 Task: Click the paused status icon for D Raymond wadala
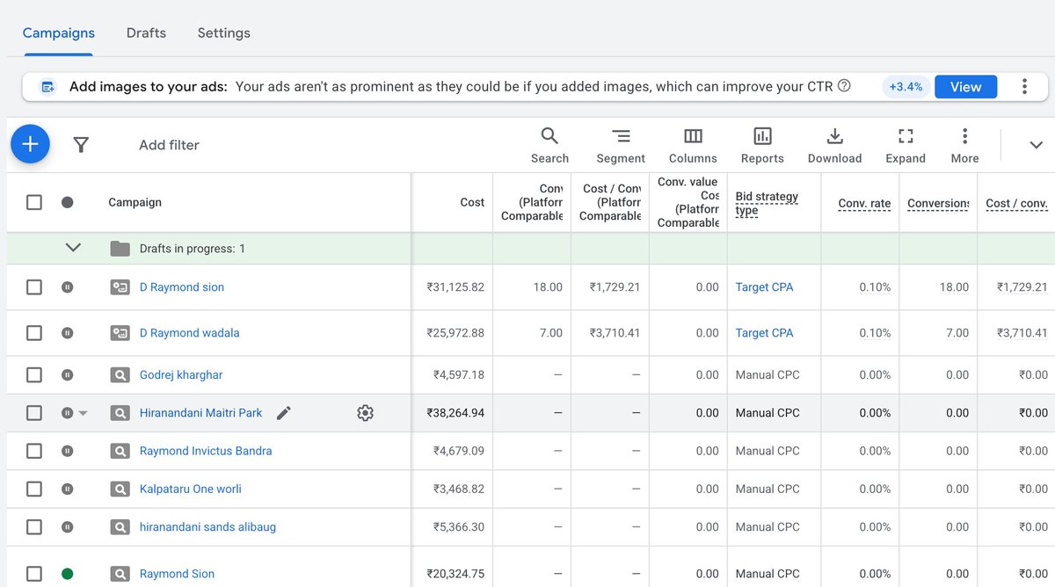point(68,333)
